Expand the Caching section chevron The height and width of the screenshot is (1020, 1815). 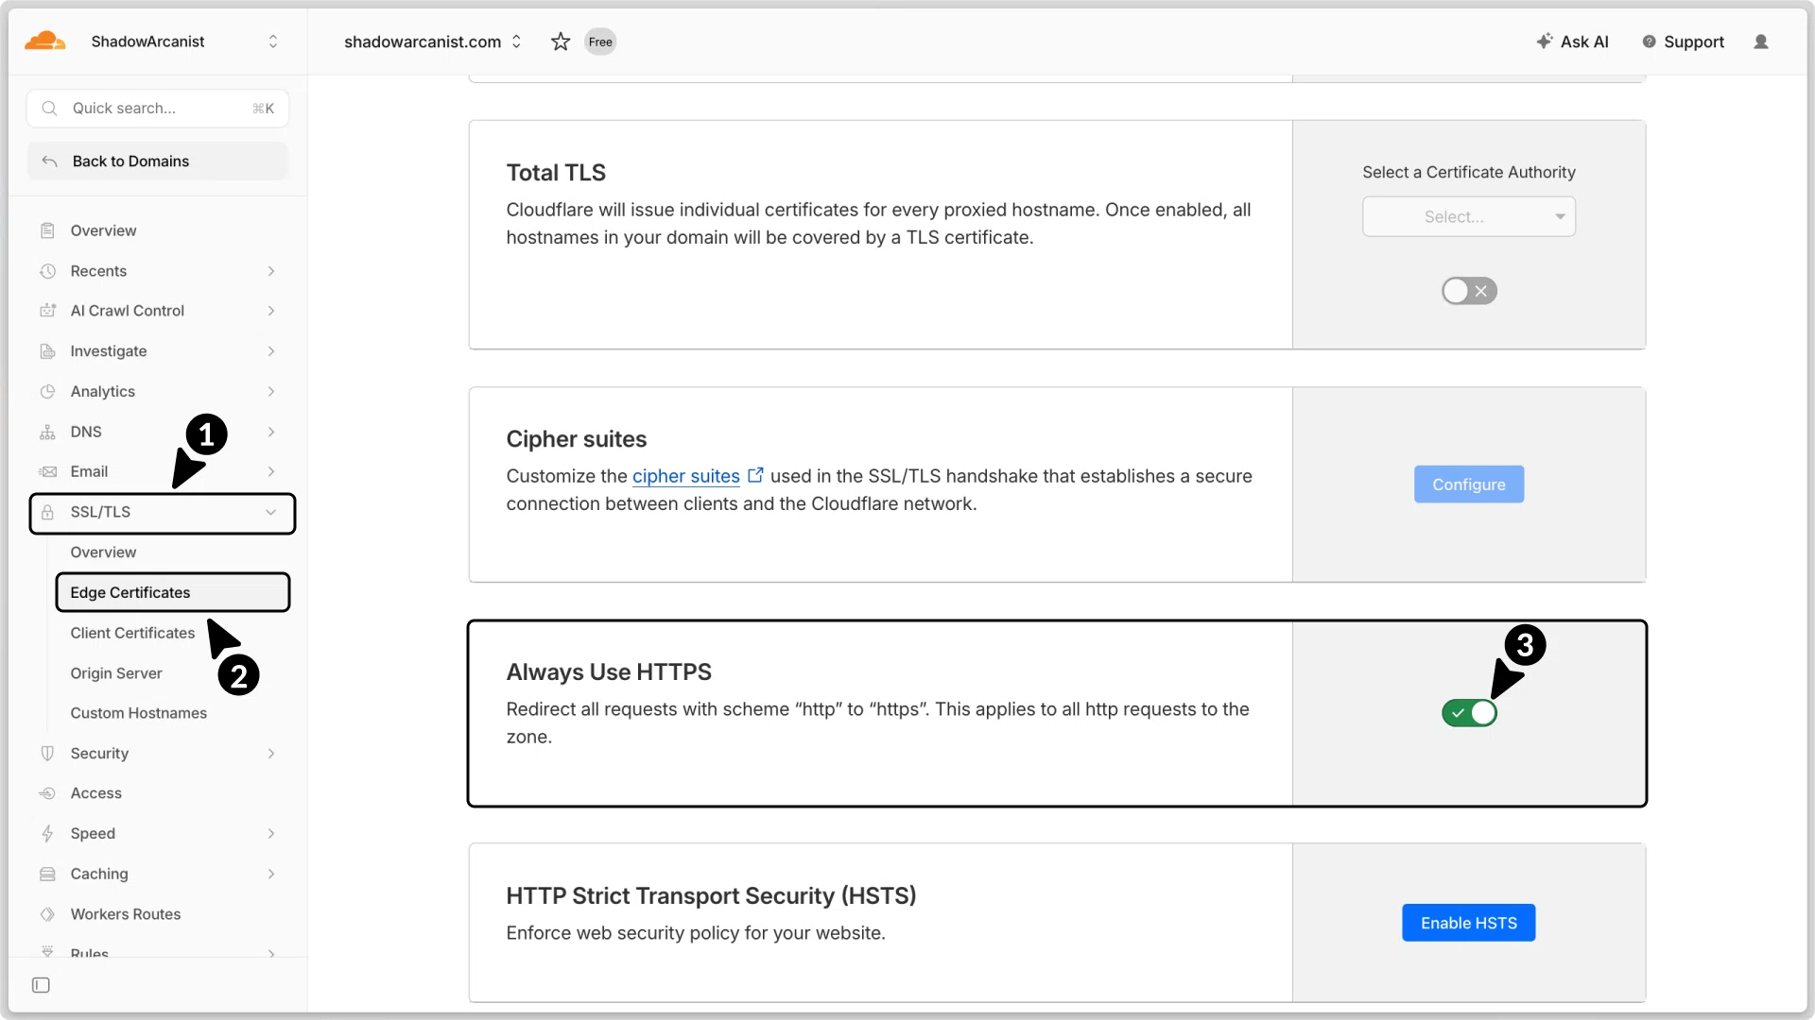pyautogui.click(x=271, y=875)
